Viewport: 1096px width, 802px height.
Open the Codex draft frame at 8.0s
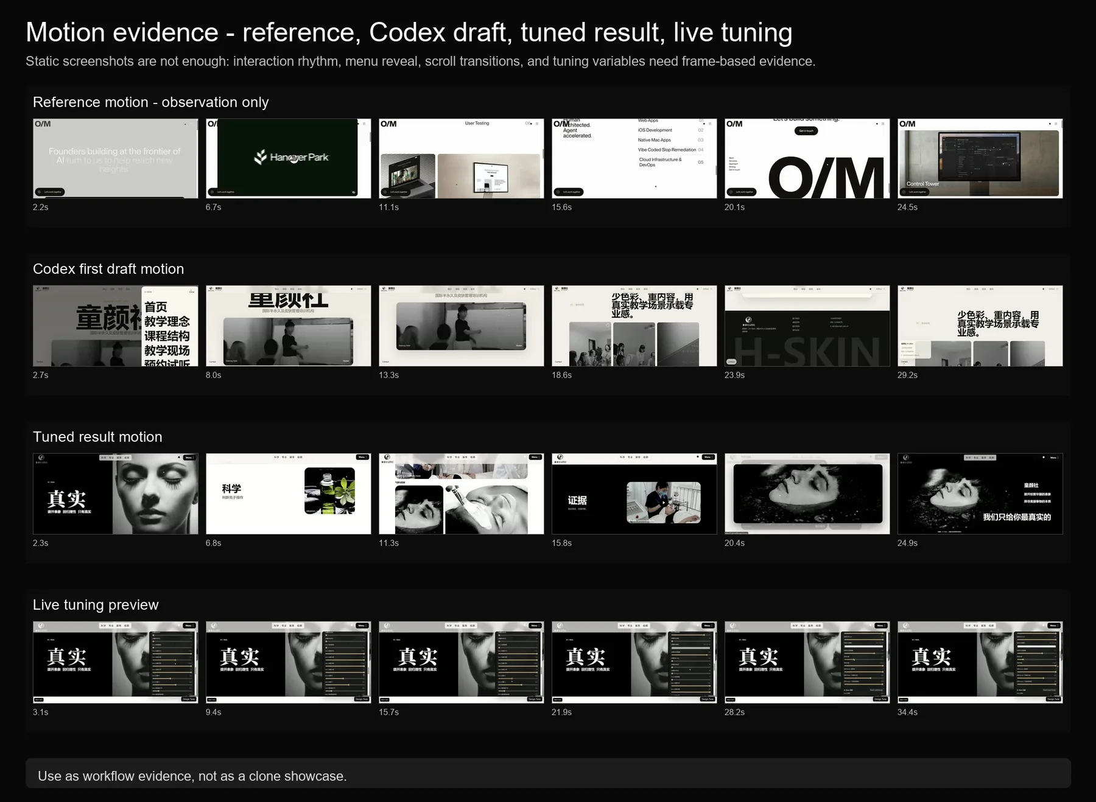(x=289, y=326)
